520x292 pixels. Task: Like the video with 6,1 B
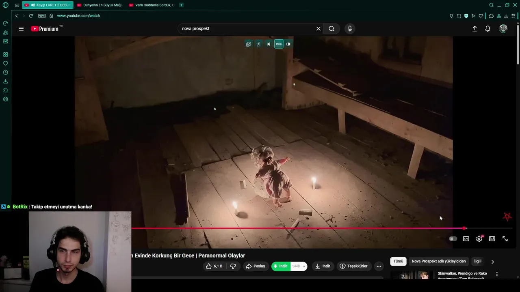214,266
